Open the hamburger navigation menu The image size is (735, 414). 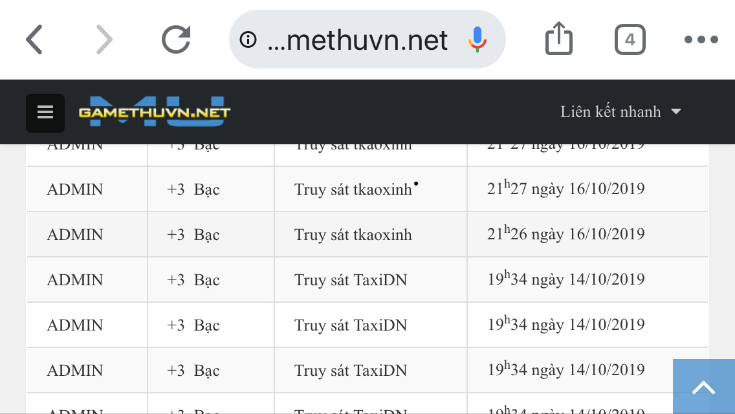(x=45, y=113)
